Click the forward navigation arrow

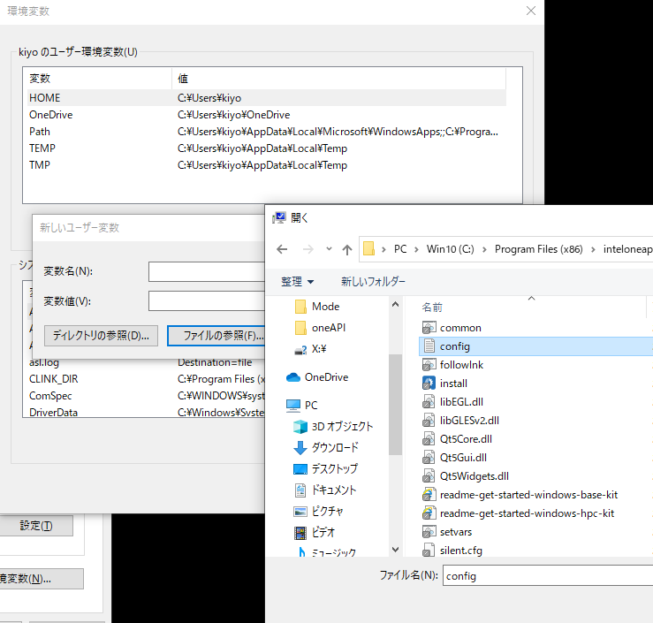pyautogui.click(x=308, y=249)
